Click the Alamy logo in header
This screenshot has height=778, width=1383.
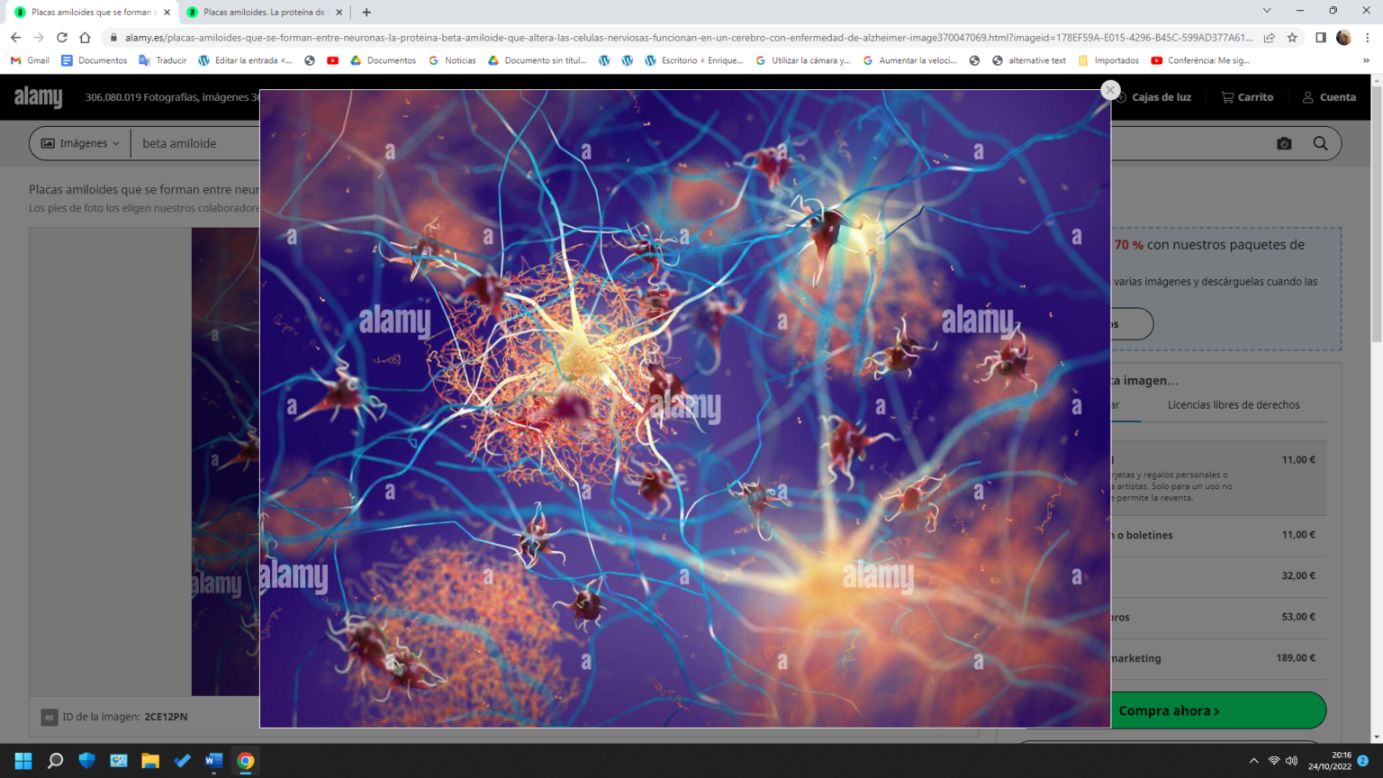pos(38,96)
